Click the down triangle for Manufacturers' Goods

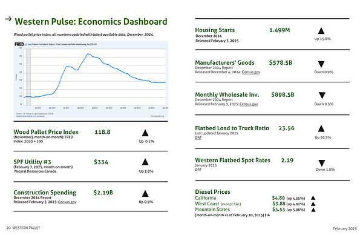click(x=321, y=64)
